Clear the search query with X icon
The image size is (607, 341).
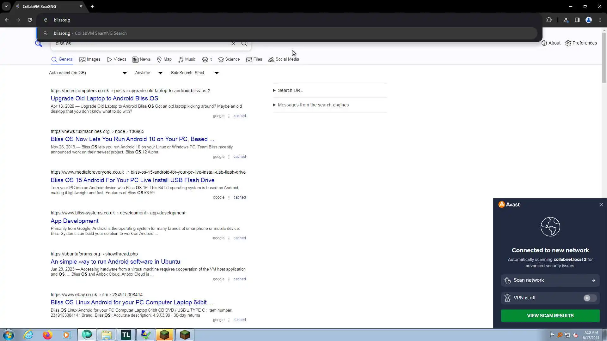233,44
